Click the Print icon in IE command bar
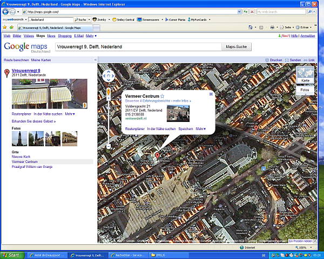324x259 pixels. pyautogui.click(x=272, y=28)
